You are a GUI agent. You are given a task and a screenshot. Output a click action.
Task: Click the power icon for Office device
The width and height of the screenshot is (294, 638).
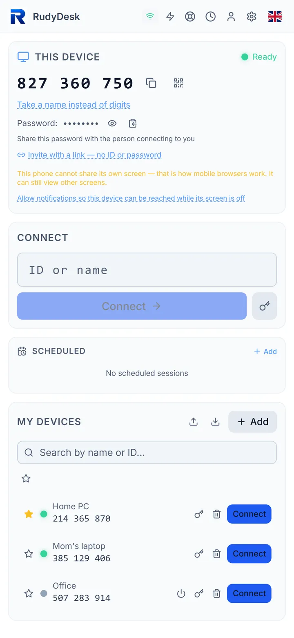[x=181, y=593]
